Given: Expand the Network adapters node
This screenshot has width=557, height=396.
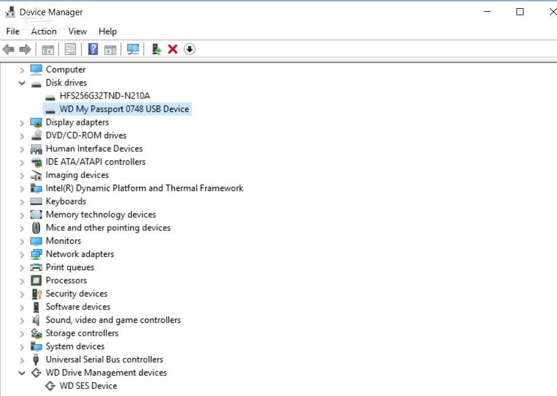Looking at the screenshot, I should [22, 255].
